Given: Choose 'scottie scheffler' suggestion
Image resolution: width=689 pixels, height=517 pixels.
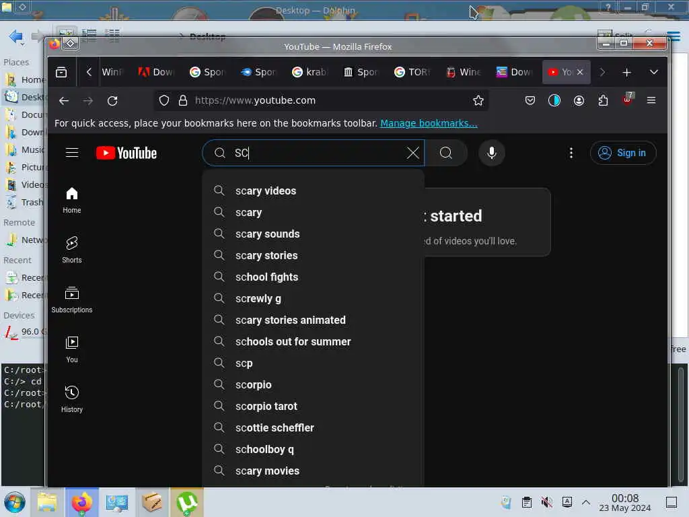Looking at the screenshot, I should tap(314, 427).
